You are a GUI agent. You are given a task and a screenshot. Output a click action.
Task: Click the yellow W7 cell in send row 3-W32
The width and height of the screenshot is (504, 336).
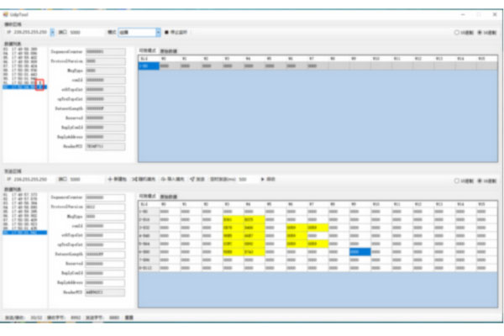coord(318,228)
